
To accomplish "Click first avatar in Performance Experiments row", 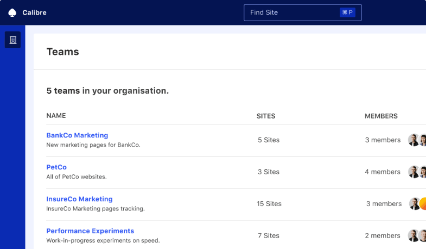I will click(x=414, y=235).
